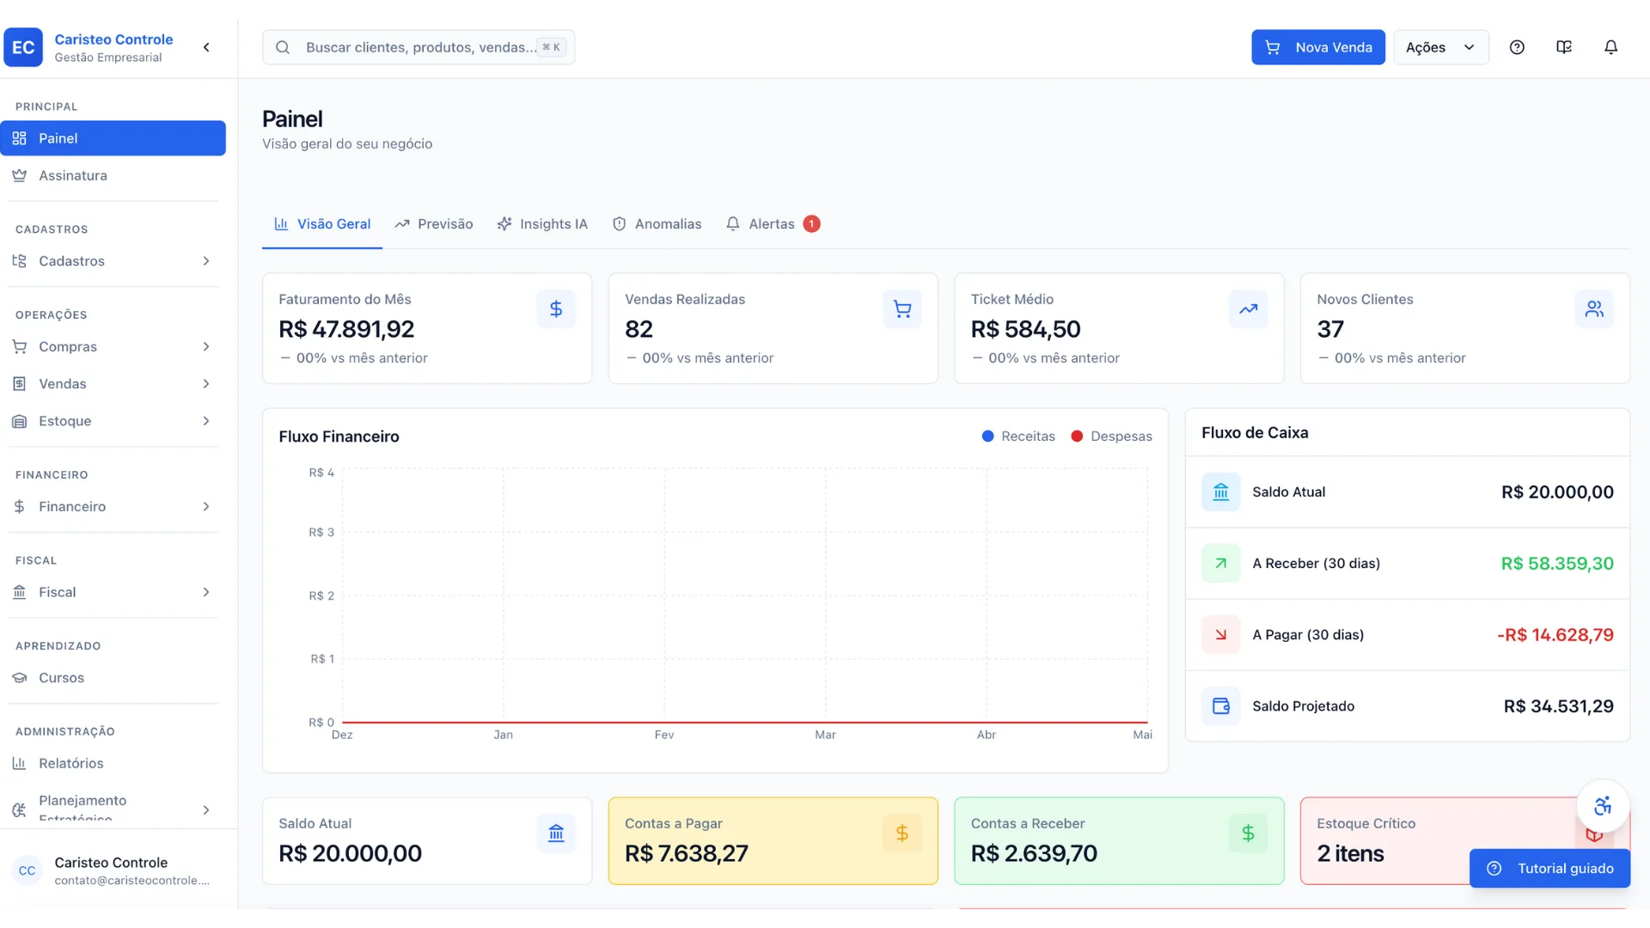Open the help question-mark icon

[x=1517, y=47]
